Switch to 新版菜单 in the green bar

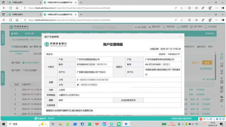(x=210, y=33)
